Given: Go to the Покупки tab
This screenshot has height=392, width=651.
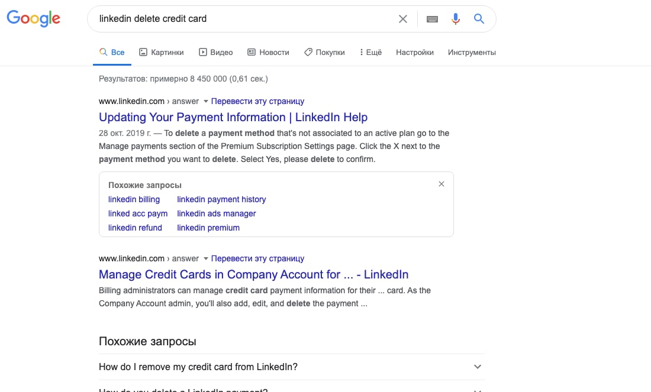Looking at the screenshot, I should tap(324, 52).
